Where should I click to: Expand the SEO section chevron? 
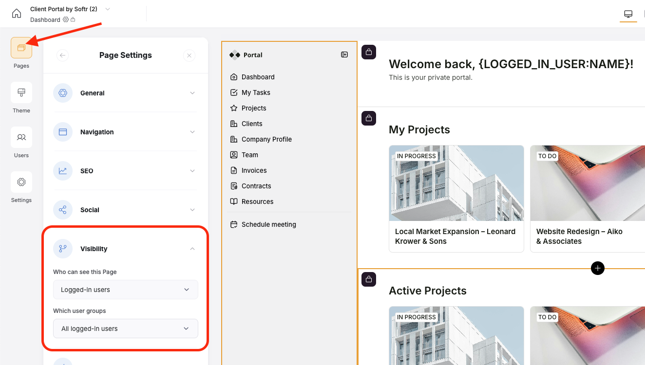192,171
